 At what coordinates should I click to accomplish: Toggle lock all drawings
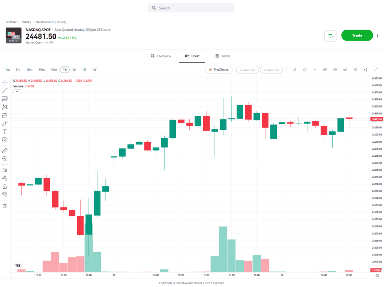(5, 186)
